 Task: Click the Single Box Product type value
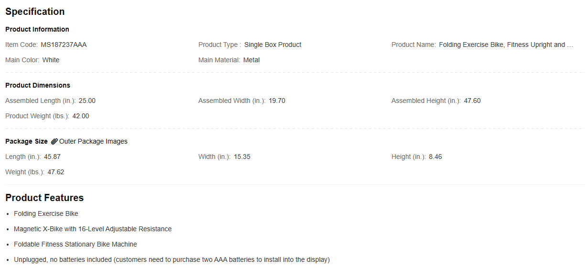coord(272,45)
